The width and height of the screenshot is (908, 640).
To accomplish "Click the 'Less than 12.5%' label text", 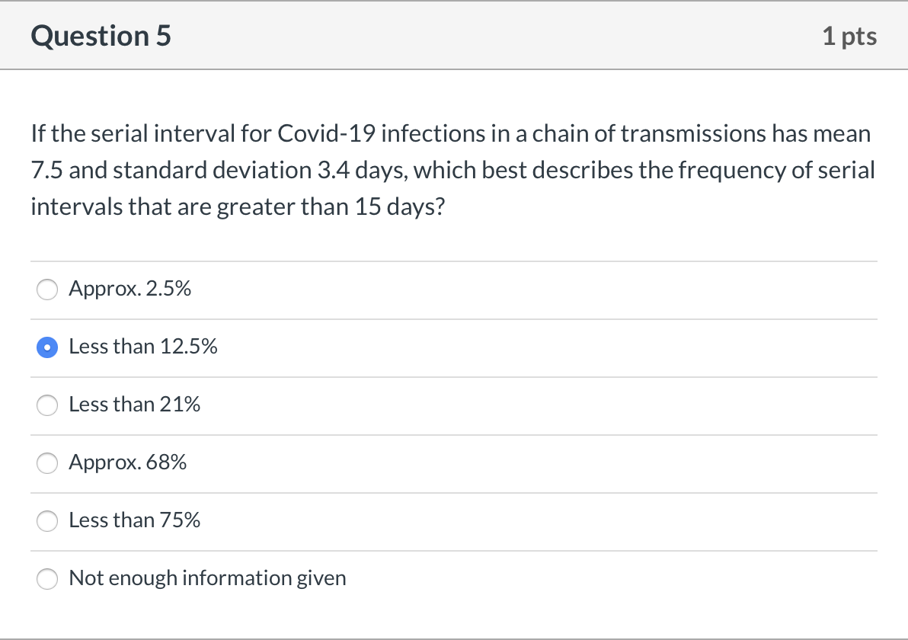I will [142, 347].
